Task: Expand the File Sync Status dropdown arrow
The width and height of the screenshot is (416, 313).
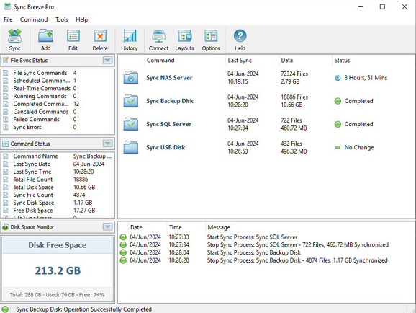Action: [107, 61]
